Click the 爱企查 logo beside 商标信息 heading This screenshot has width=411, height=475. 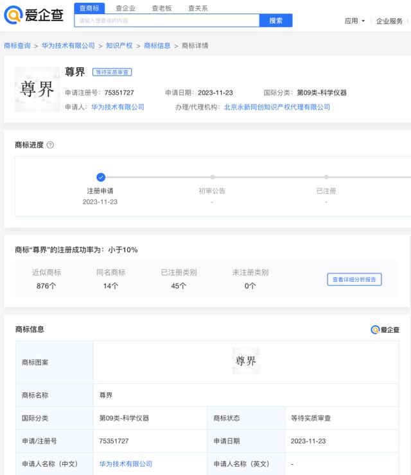385,329
